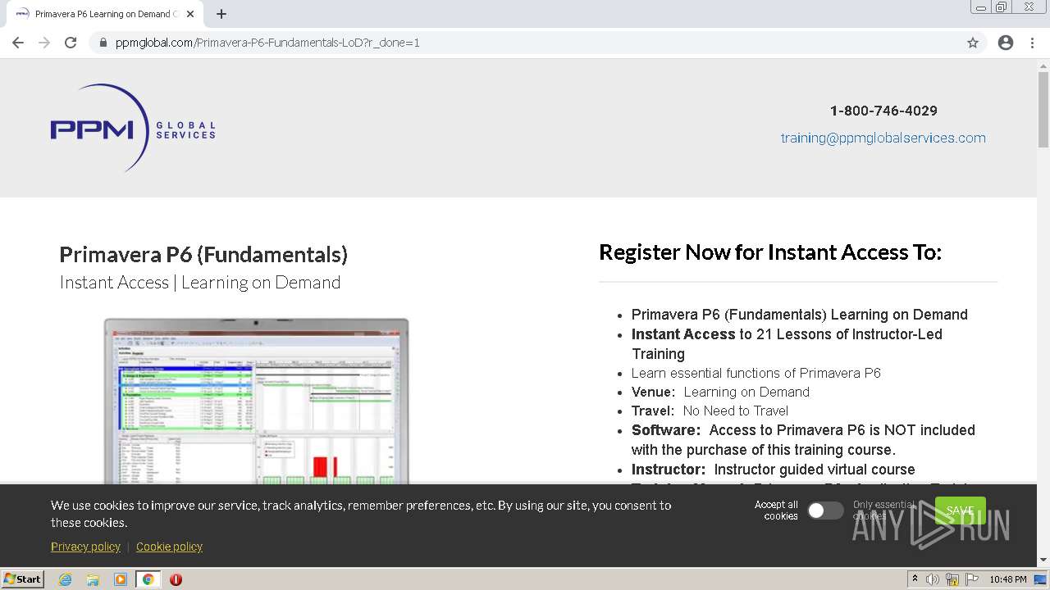1050x590 pixels.
Task: Switch to the Chrome taskbar button
Action: (148, 579)
